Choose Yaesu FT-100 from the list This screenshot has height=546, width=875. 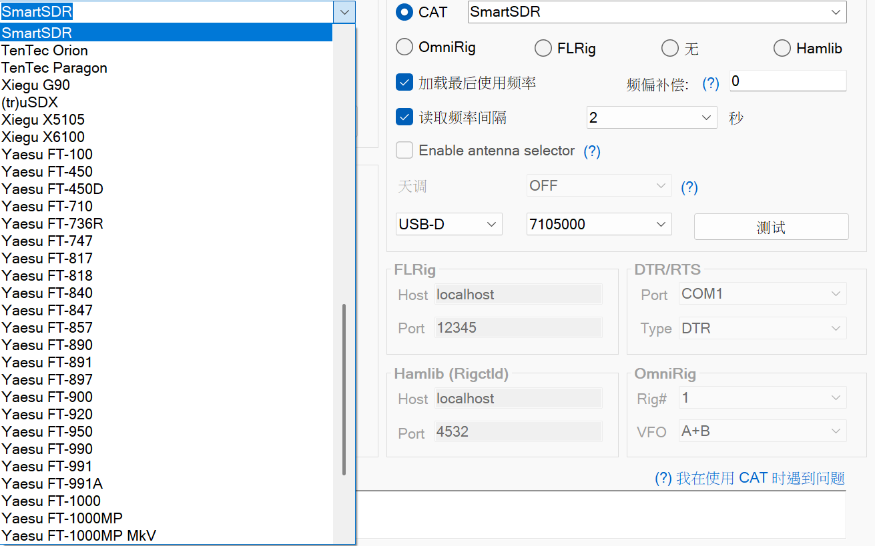point(166,154)
